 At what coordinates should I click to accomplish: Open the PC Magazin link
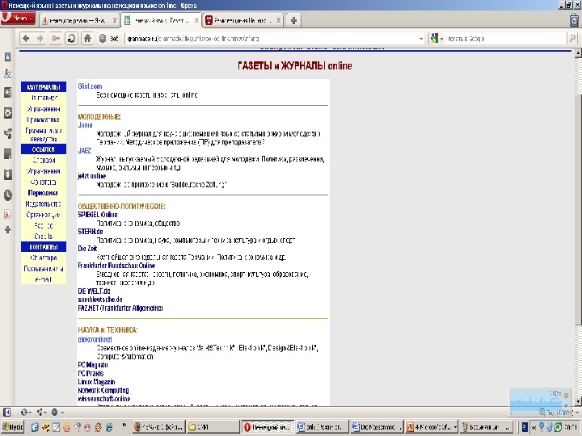93,365
